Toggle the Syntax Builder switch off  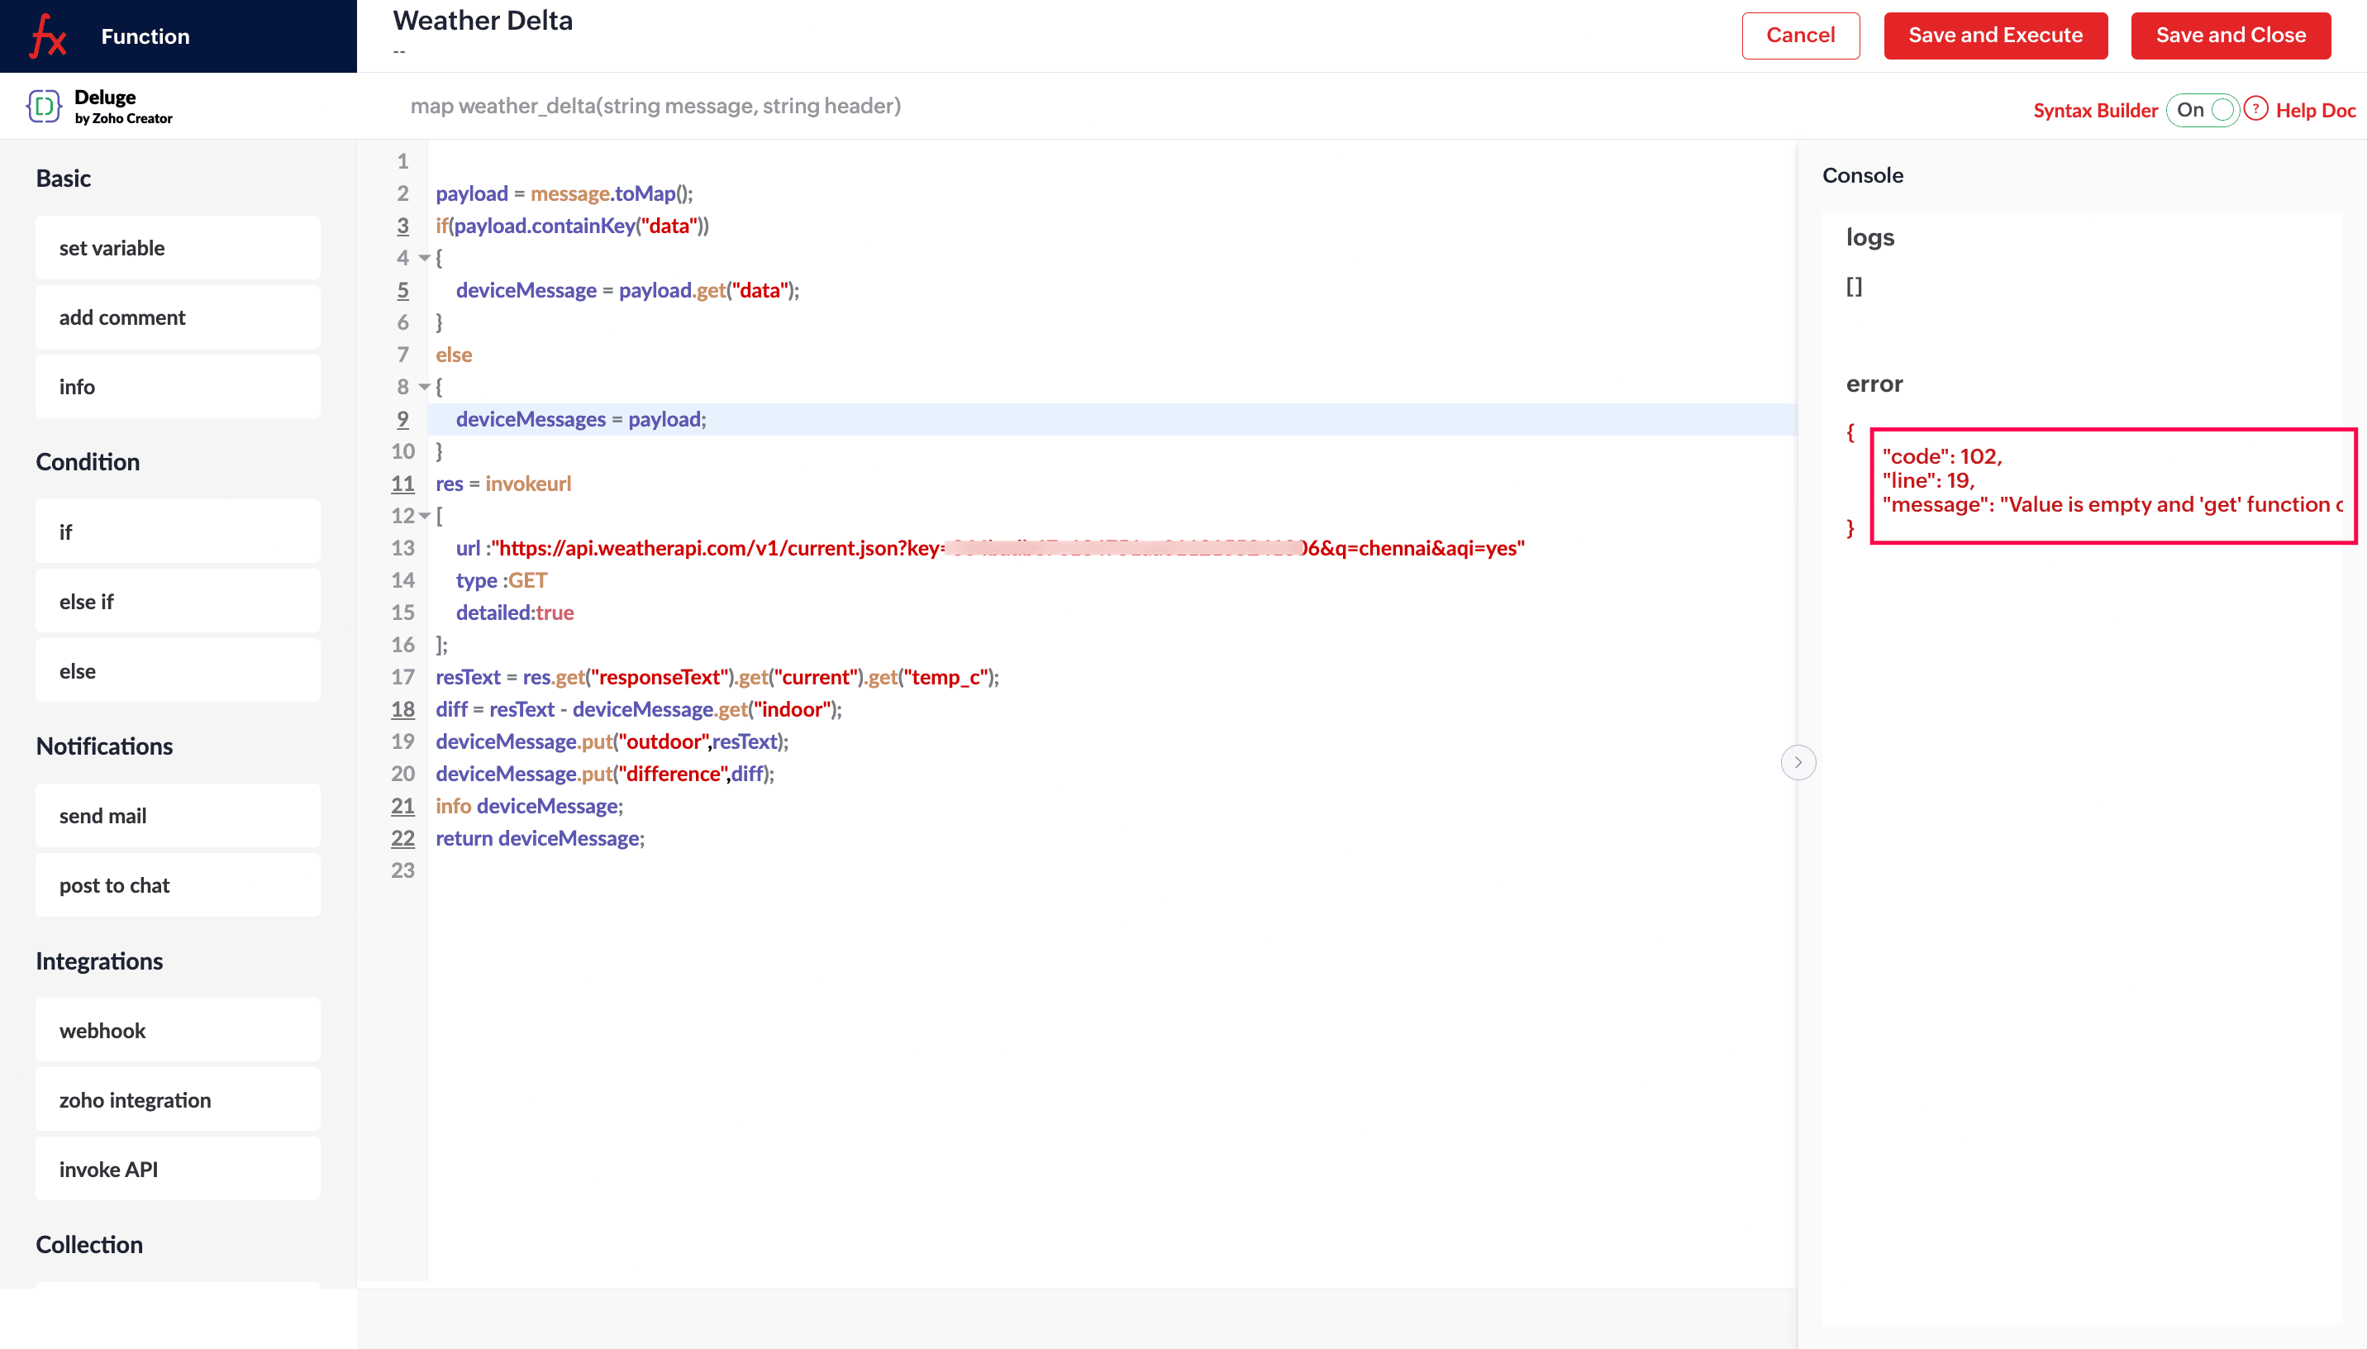point(2203,109)
